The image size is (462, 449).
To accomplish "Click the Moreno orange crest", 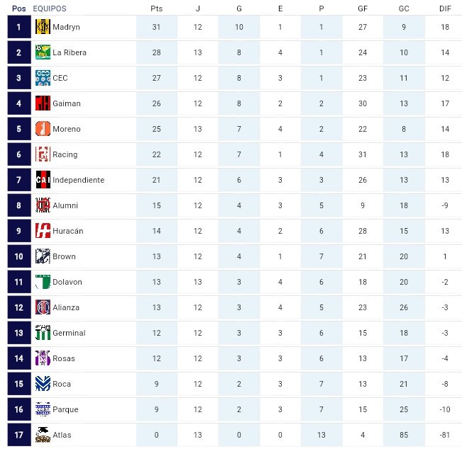I will (43, 129).
